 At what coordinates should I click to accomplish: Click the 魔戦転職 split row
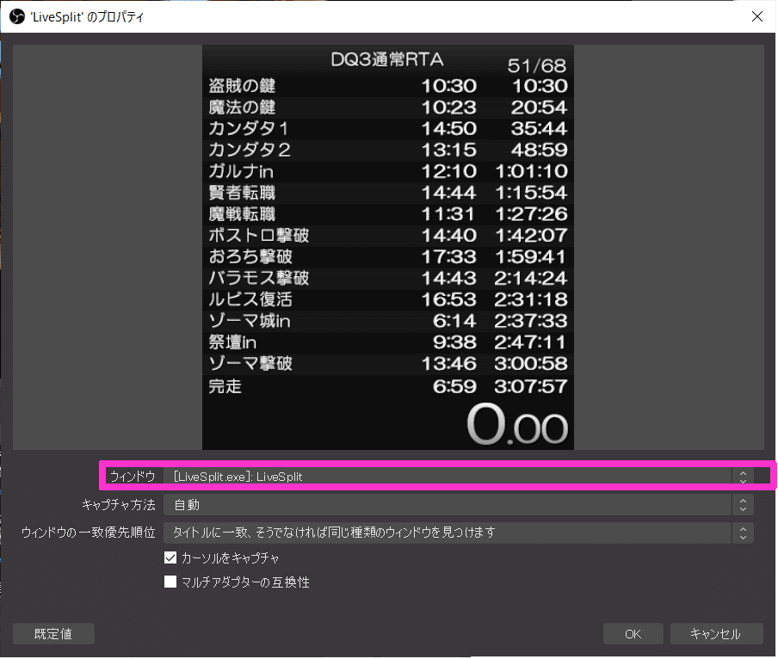(388, 213)
